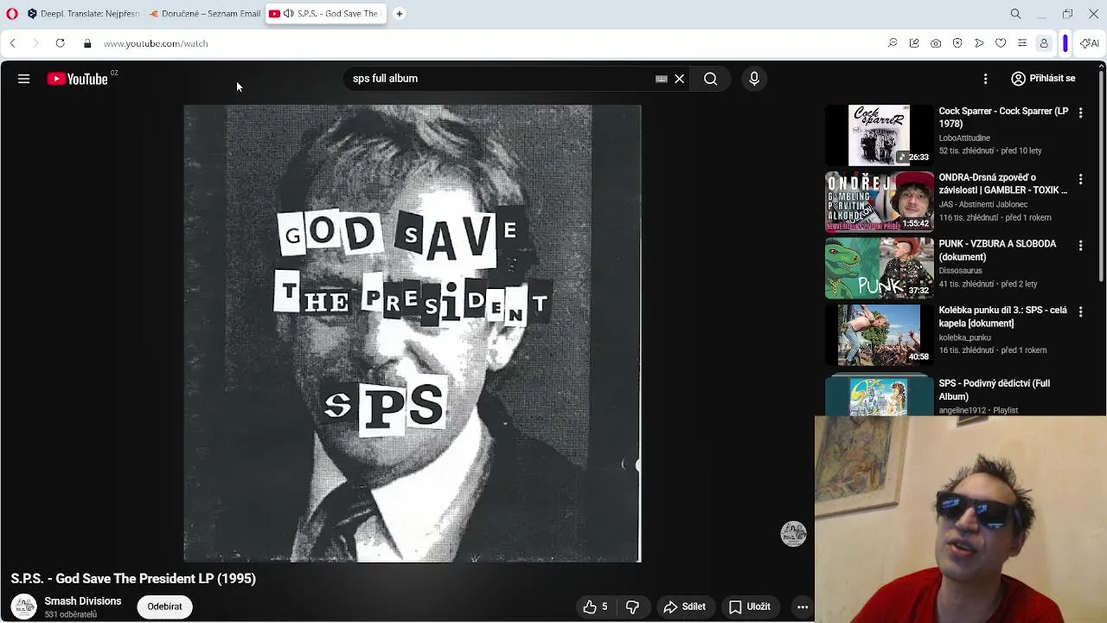Share the video with Sdílet
The width and height of the screenshot is (1107, 623).
pos(684,607)
